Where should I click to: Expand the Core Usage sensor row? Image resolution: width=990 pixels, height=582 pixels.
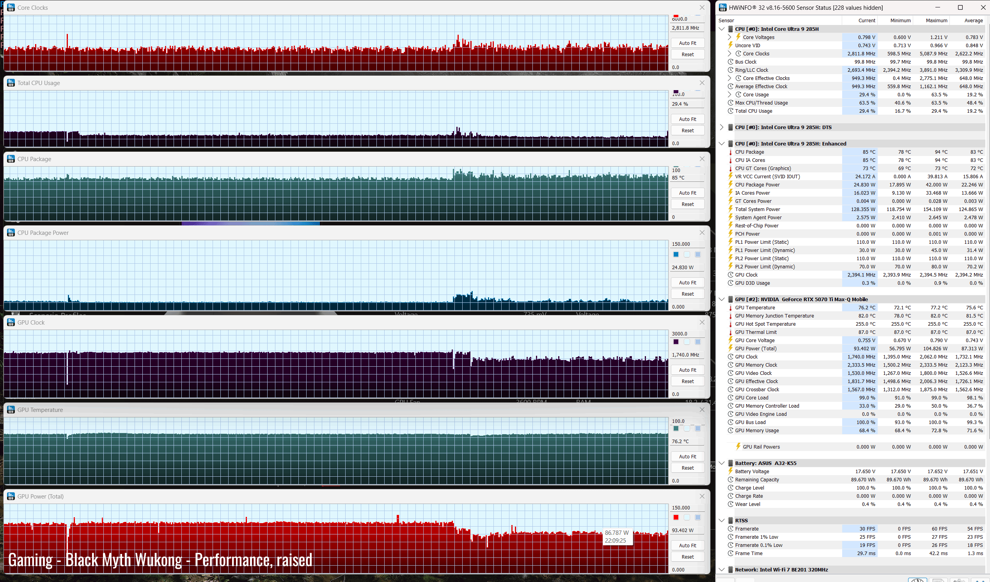click(x=729, y=95)
